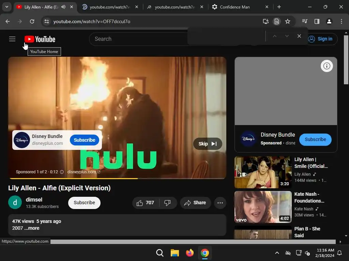Screen dimensions: 349x261
Task: Share the video
Action: click(x=195, y=203)
